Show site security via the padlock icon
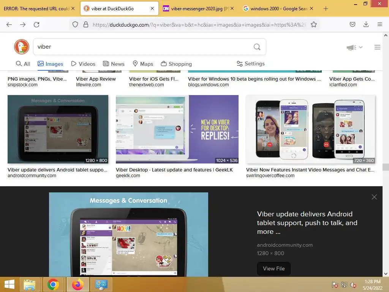The image size is (389, 292). click(86, 25)
